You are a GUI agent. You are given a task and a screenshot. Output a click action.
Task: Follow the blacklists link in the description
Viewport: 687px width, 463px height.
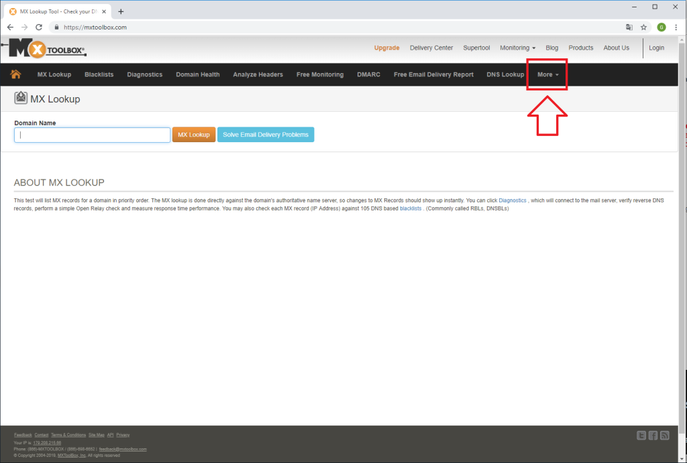[x=411, y=208]
